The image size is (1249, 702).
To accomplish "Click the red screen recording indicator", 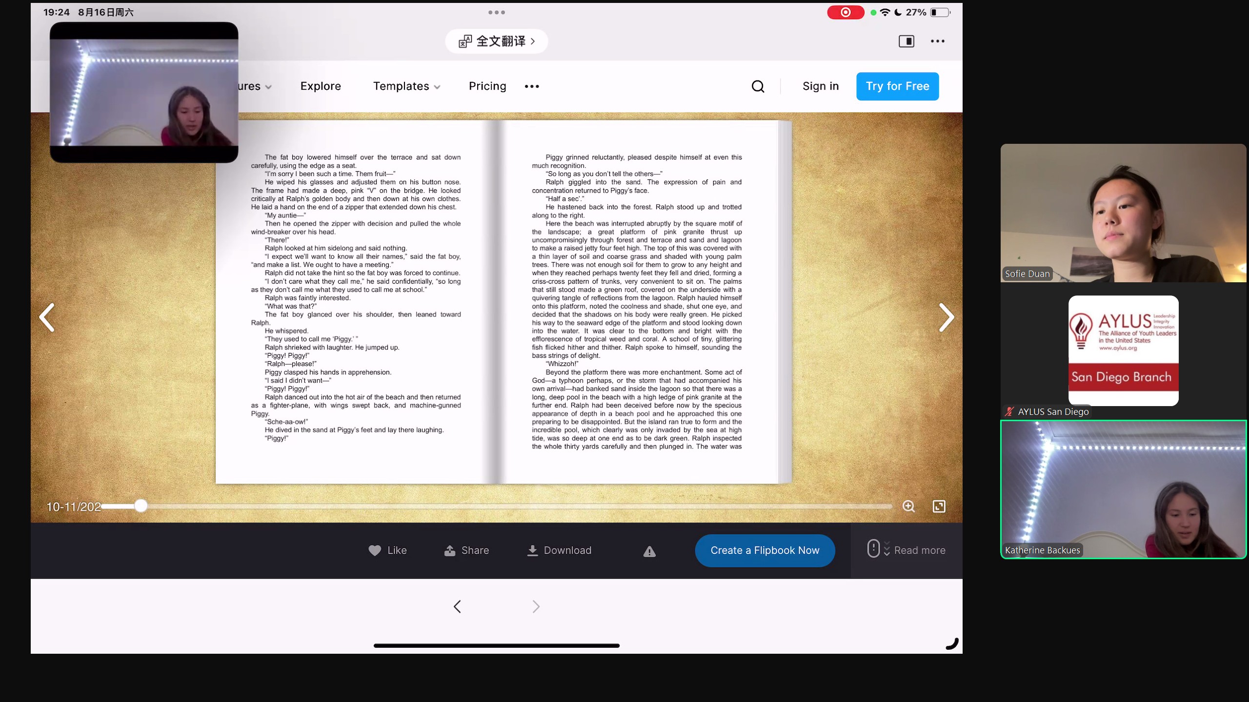I will (x=845, y=13).
